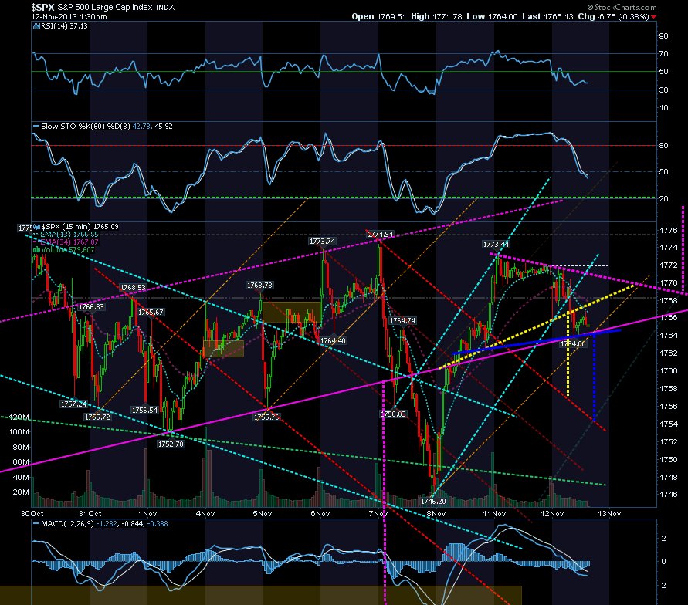Image resolution: width=688 pixels, height=605 pixels.
Task: Click the Slow STO %K(60) %D(3) legend
Action: pyautogui.click(x=103, y=127)
